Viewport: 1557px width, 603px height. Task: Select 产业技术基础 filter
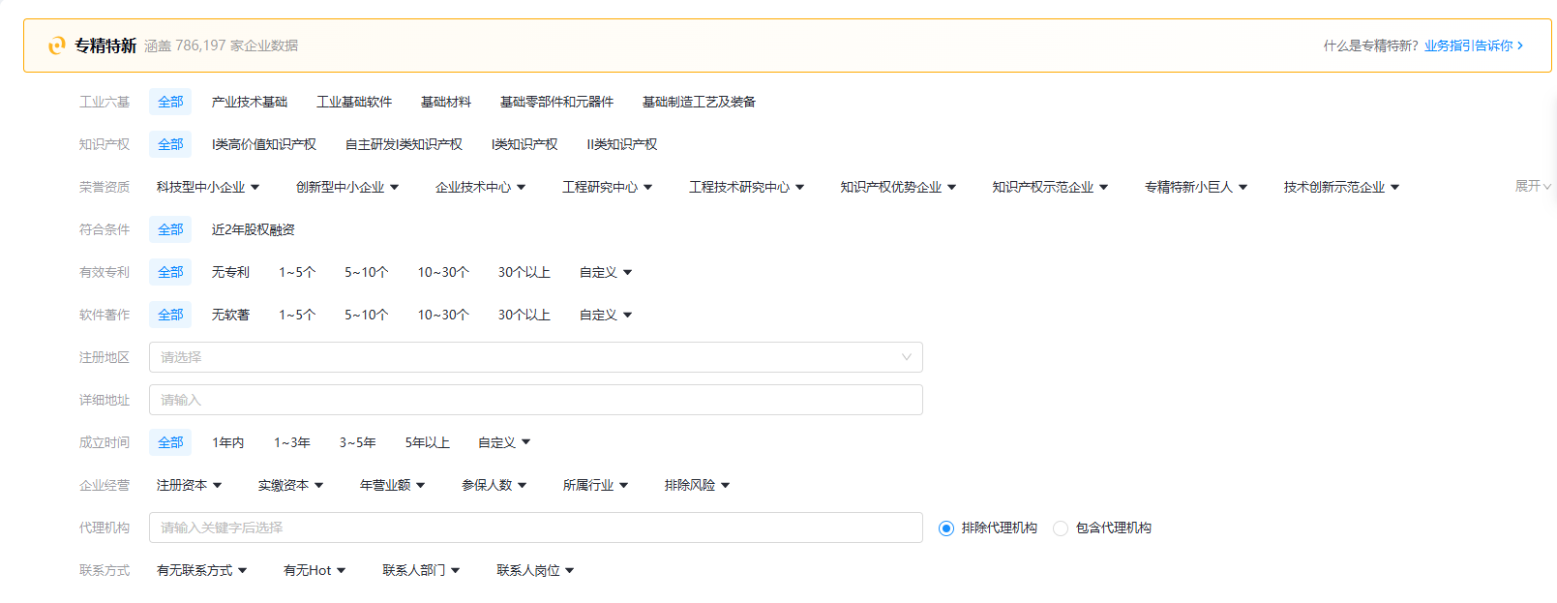(250, 102)
